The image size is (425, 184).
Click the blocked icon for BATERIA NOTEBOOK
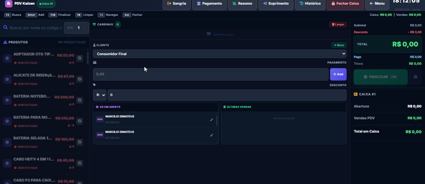pyautogui.click(x=80, y=100)
